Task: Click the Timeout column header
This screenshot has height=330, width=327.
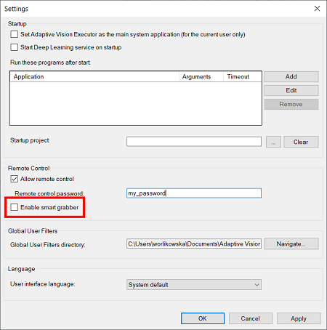Action: pyautogui.click(x=242, y=76)
